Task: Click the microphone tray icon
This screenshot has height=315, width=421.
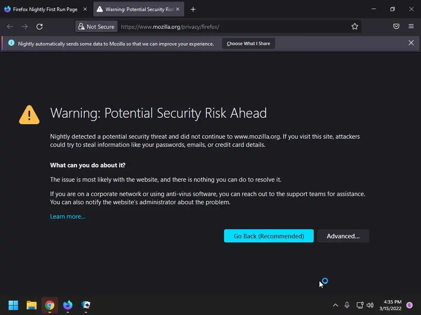Action: pyautogui.click(x=347, y=305)
